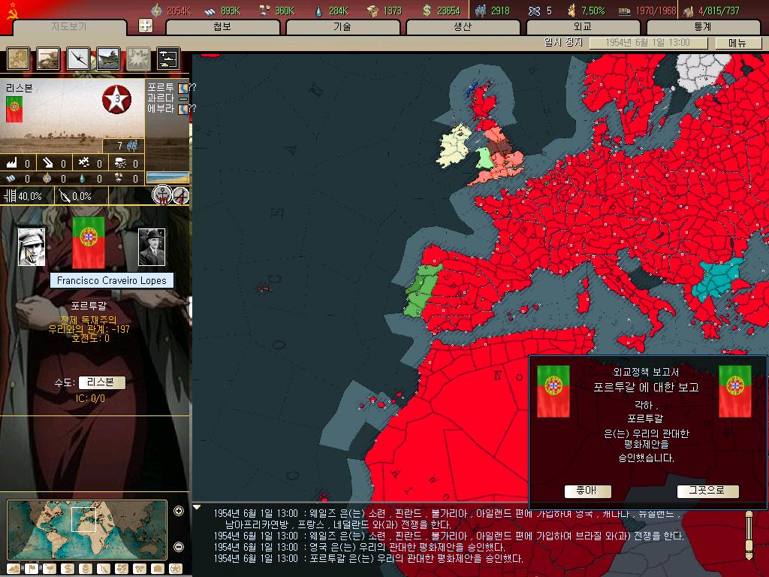Screen dimensions: 769x577
Task: Click the capital 리스본 button
Action: pos(102,382)
